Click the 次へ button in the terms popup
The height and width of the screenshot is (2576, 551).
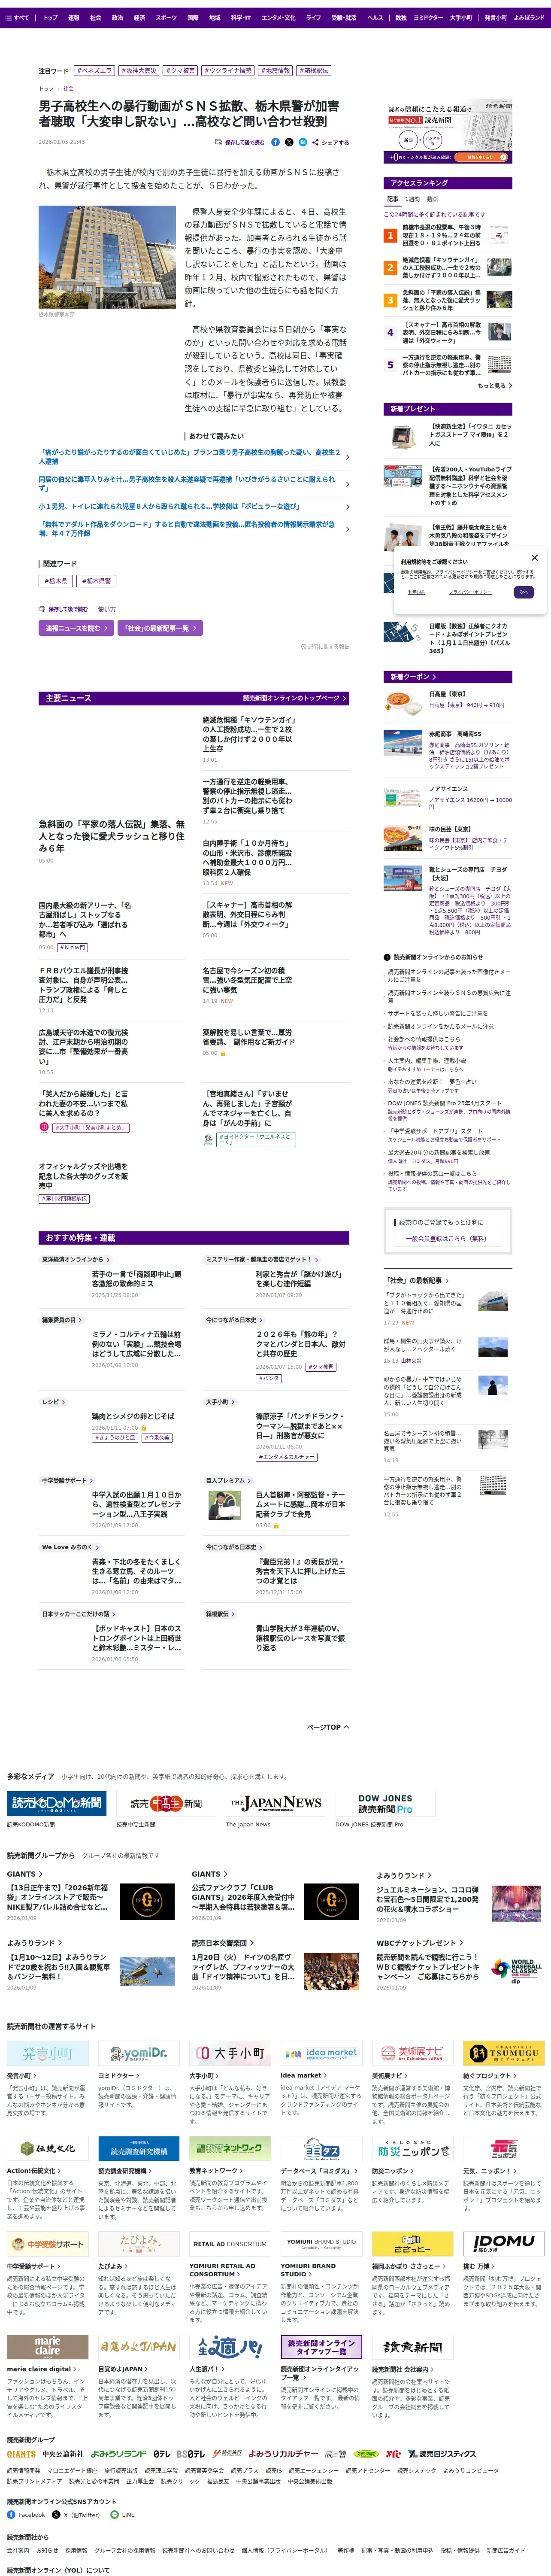pos(523,592)
